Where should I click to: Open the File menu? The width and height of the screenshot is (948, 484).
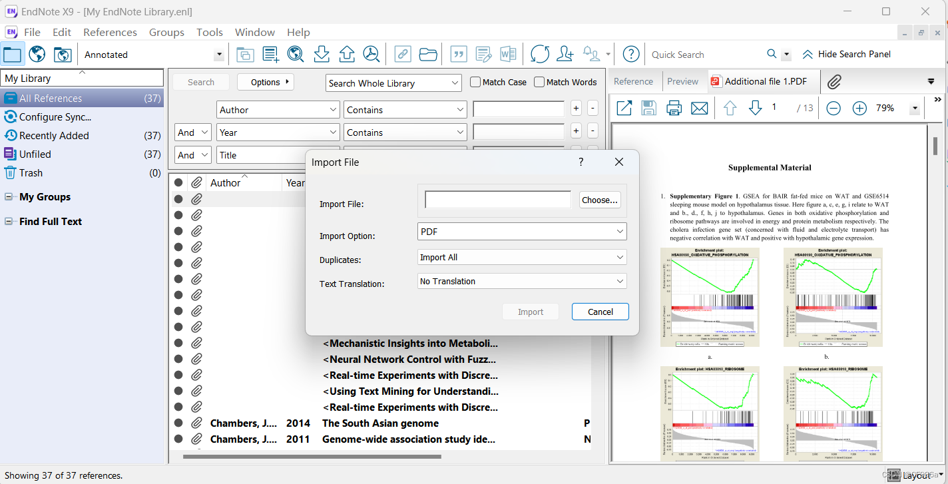(x=32, y=32)
